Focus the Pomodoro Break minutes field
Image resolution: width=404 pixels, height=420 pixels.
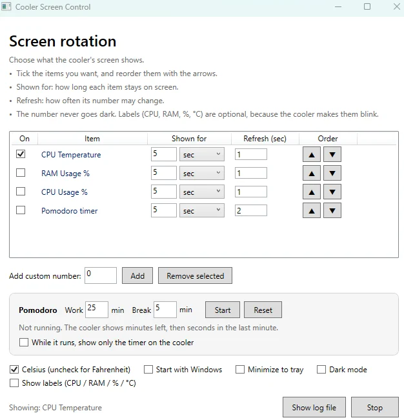pos(165,310)
